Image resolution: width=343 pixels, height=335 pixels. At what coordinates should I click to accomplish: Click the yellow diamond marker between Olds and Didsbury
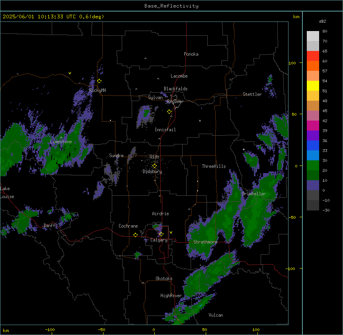click(x=155, y=166)
